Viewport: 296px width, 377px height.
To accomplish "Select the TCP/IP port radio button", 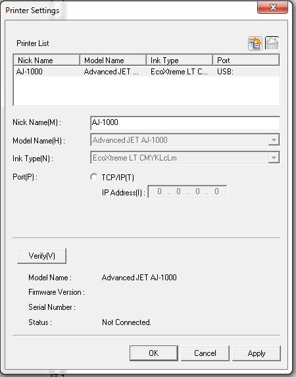I will tap(94, 177).
